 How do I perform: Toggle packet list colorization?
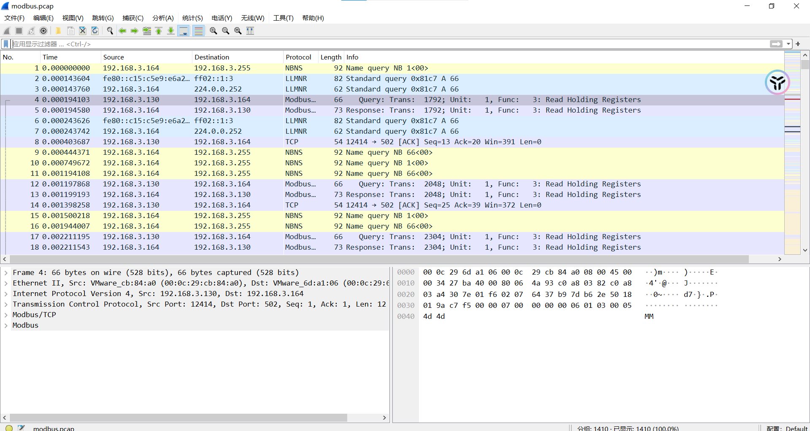click(x=198, y=31)
